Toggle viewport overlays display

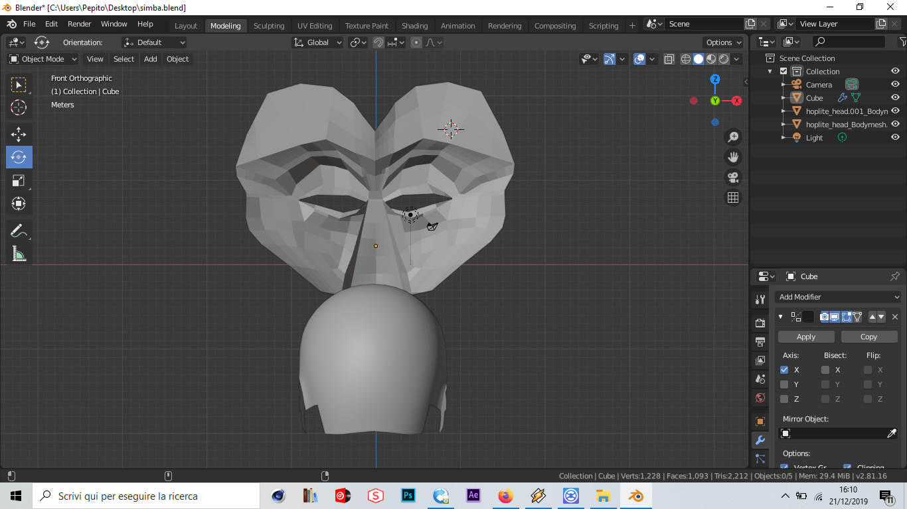click(639, 59)
